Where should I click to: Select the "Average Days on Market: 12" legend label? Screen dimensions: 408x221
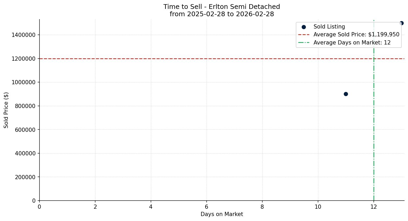click(352, 43)
